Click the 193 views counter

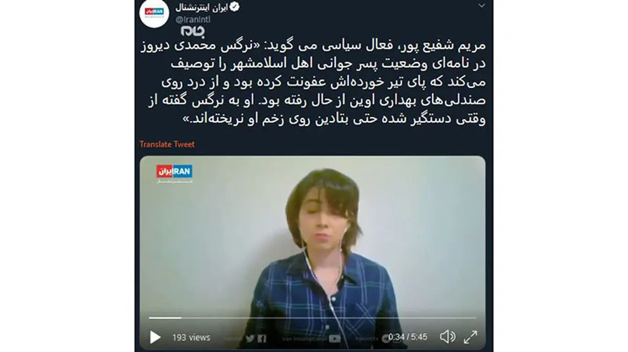(x=191, y=337)
